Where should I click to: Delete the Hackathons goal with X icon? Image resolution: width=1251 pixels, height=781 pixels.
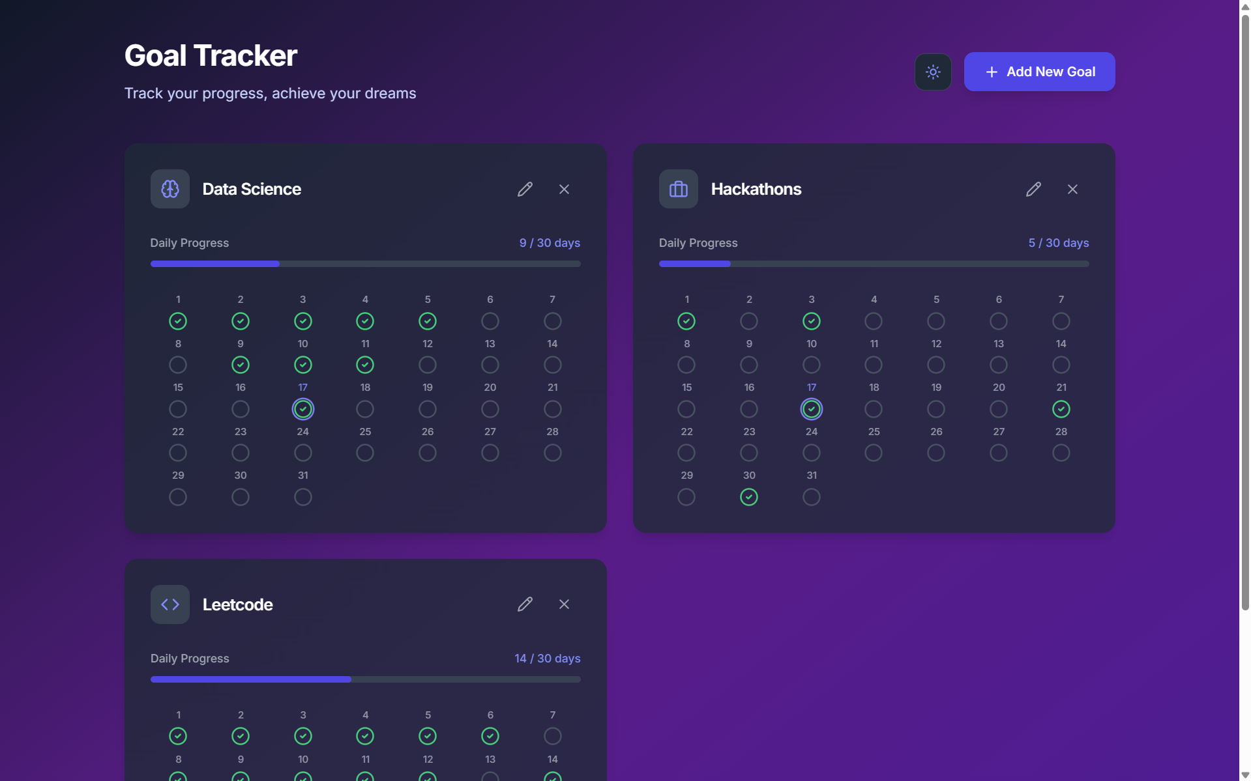coord(1072,189)
